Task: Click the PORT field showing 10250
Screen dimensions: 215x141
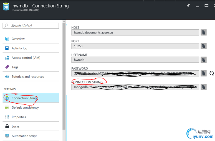Action: tap(135, 46)
